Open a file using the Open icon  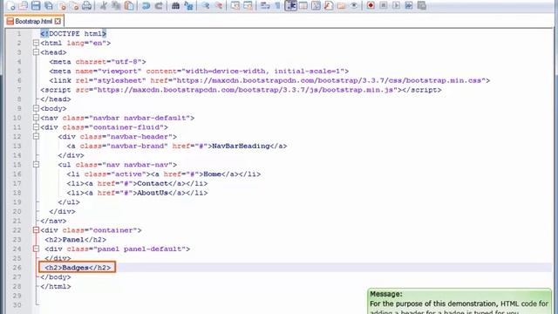coord(24,5)
